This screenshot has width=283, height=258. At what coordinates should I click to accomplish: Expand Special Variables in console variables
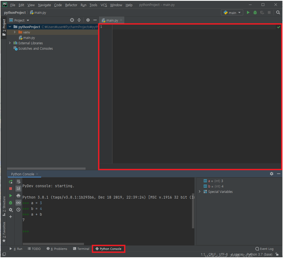click(200, 192)
